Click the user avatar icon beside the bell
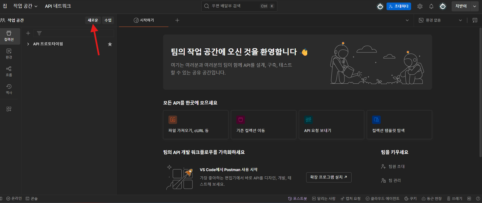482x203 pixels. tap(443, 6)
